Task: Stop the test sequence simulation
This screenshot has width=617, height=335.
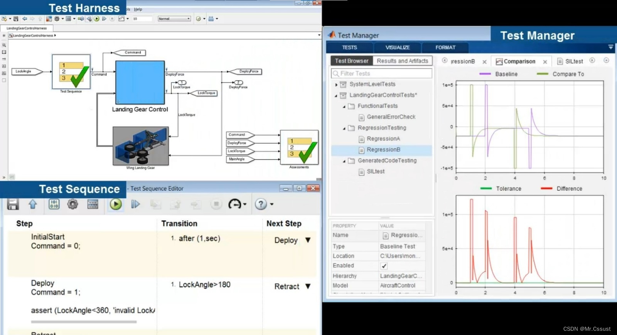Action: [x=216, y=204]
